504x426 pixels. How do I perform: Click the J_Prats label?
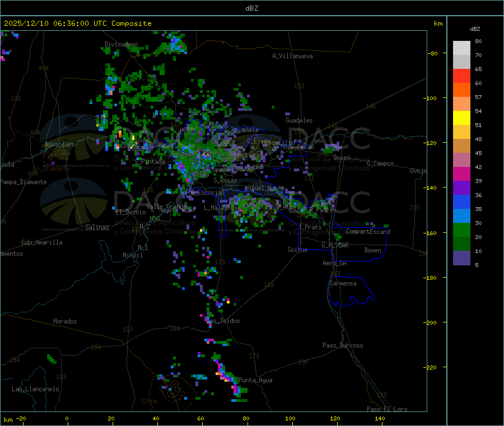click(310, 227)
